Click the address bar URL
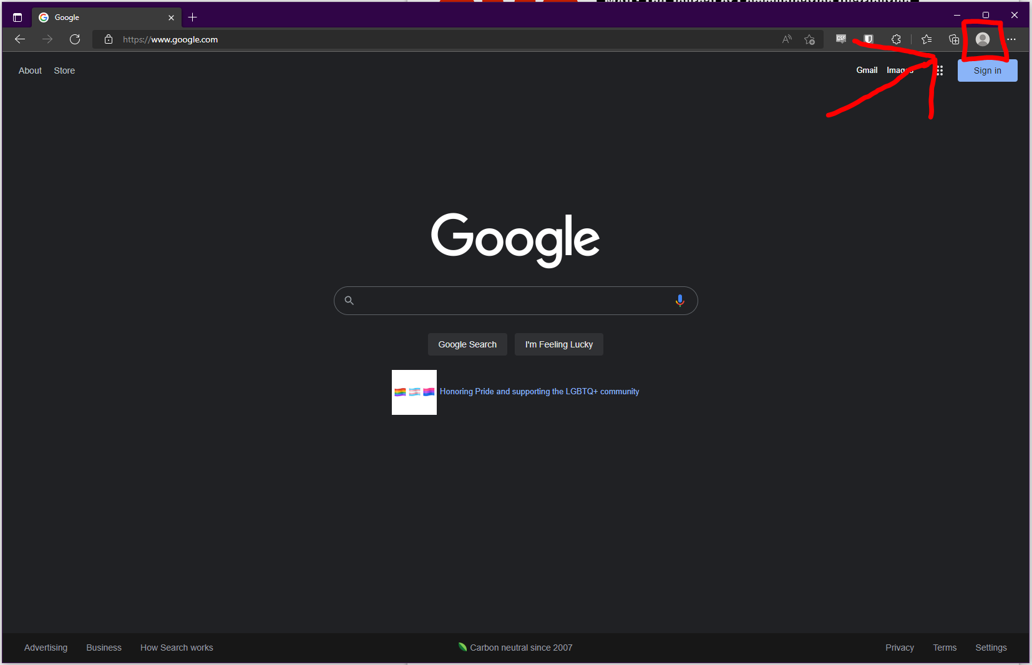The height and width of the screenshot is (665, 1032). coord(170,39)
